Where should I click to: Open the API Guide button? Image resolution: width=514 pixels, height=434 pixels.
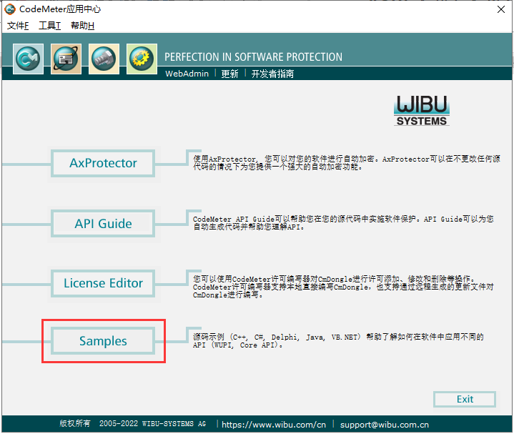pos(103,224)
